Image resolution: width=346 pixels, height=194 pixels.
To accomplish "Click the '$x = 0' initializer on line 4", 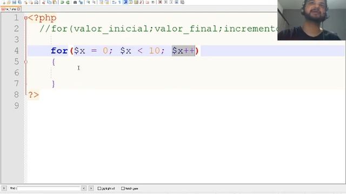I will (x=91, y=51).
